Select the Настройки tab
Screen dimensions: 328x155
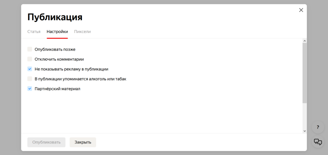click(57, 32)
